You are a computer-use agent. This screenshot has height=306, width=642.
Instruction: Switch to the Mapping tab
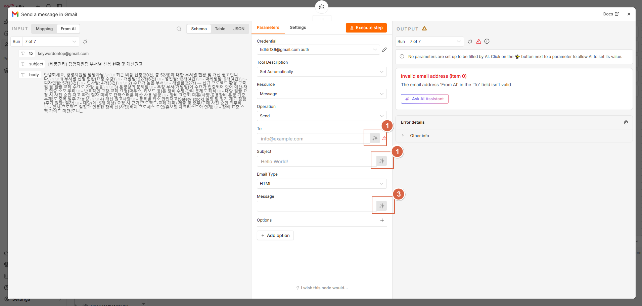click(x=44, y=29)
